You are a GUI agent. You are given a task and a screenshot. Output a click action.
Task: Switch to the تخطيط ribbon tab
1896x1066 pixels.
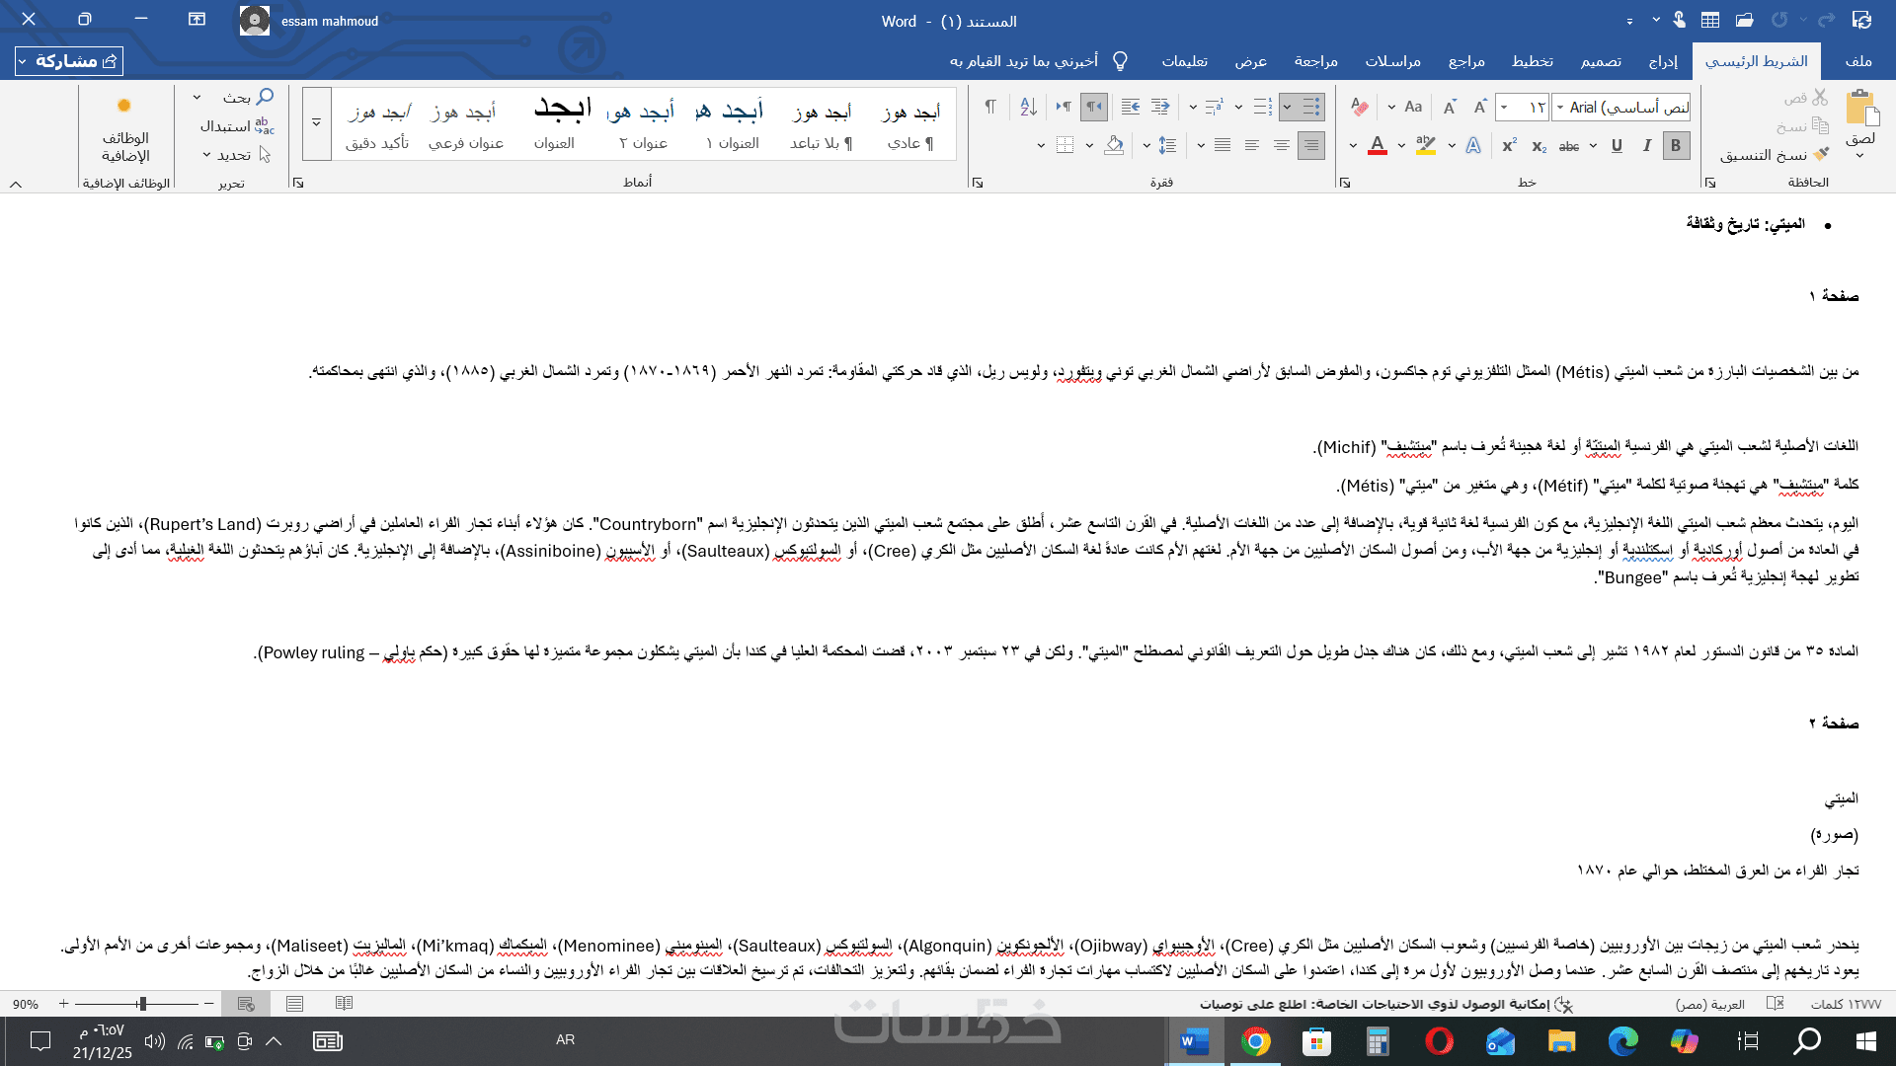tap(1532, 61)
